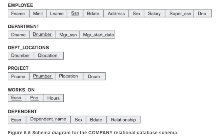Click the Mgr_start_date cell in DEPARTMENT

click(x=97, y=34)
